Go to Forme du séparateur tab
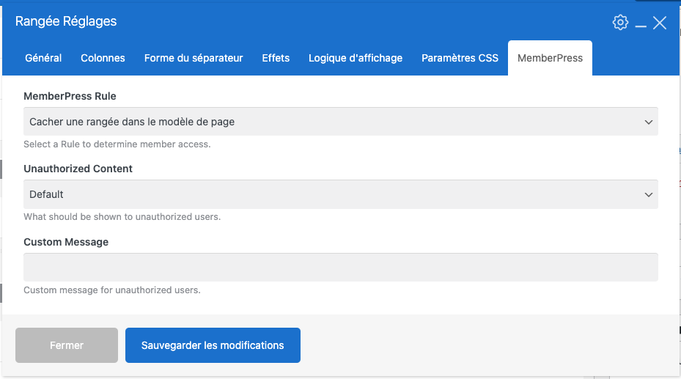 pyautogui.click(x=194, y=58)
